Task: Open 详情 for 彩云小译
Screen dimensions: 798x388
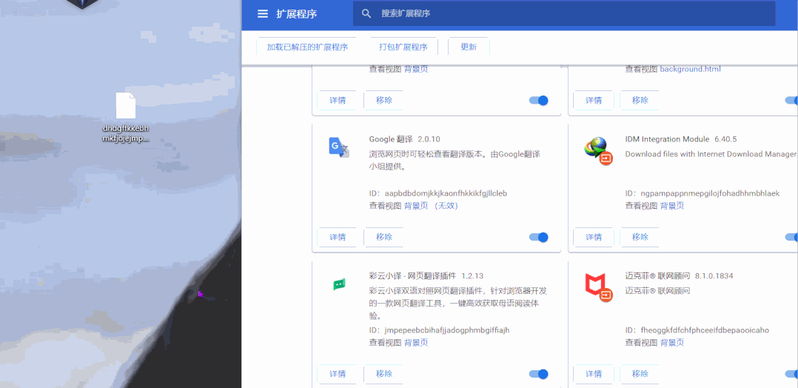Action: tap(338, 374)
